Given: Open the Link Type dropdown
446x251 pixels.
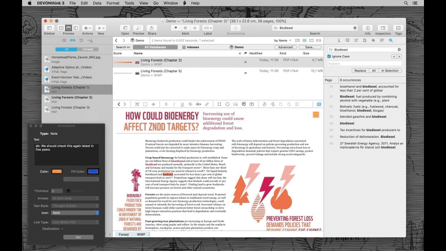Looking at the screenshot, I should coord(75,222).
